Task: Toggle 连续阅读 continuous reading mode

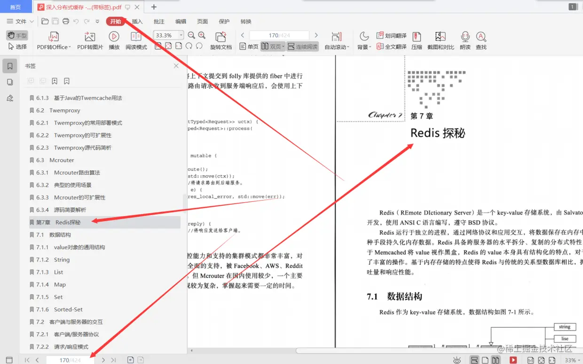Action: (x=302, y=46)
